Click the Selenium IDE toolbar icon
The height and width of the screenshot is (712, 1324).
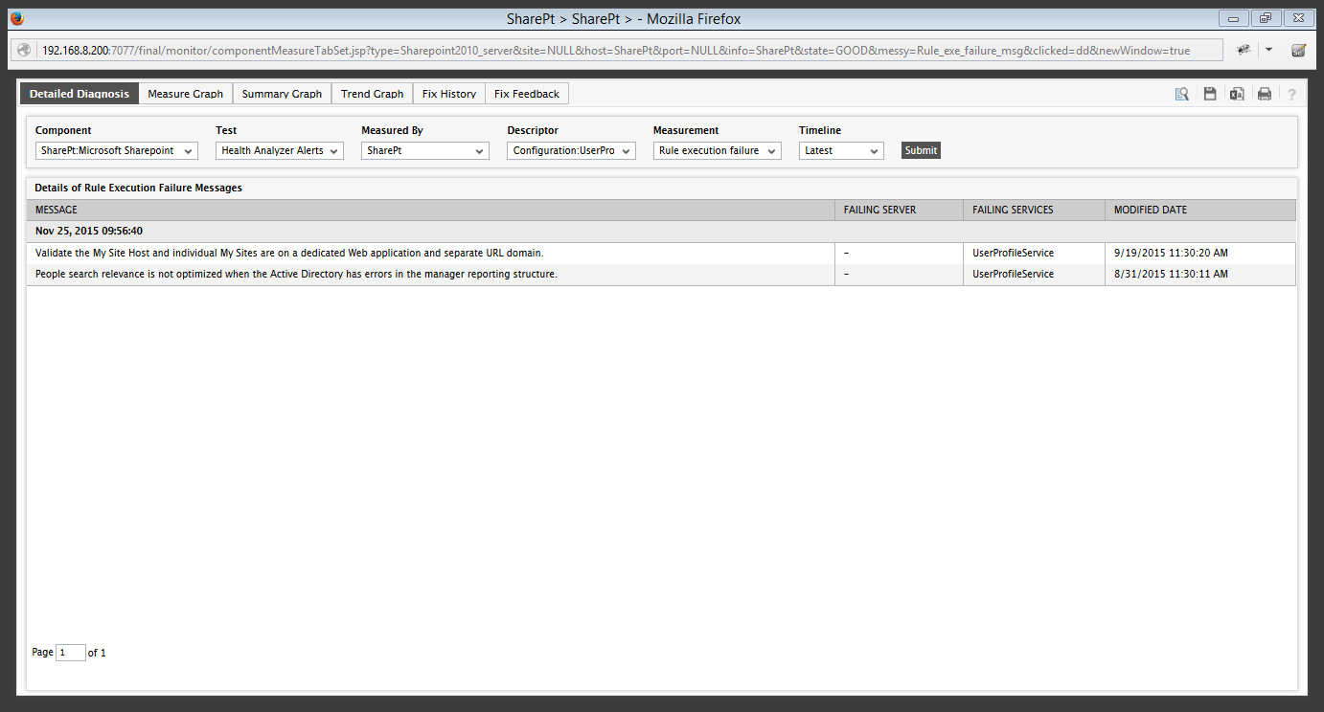[x=1298, y=50]
